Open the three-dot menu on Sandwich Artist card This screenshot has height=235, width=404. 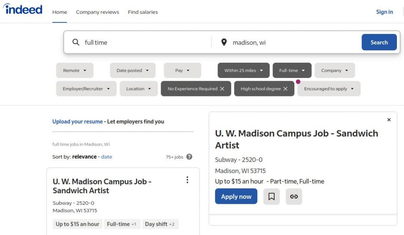187,180
